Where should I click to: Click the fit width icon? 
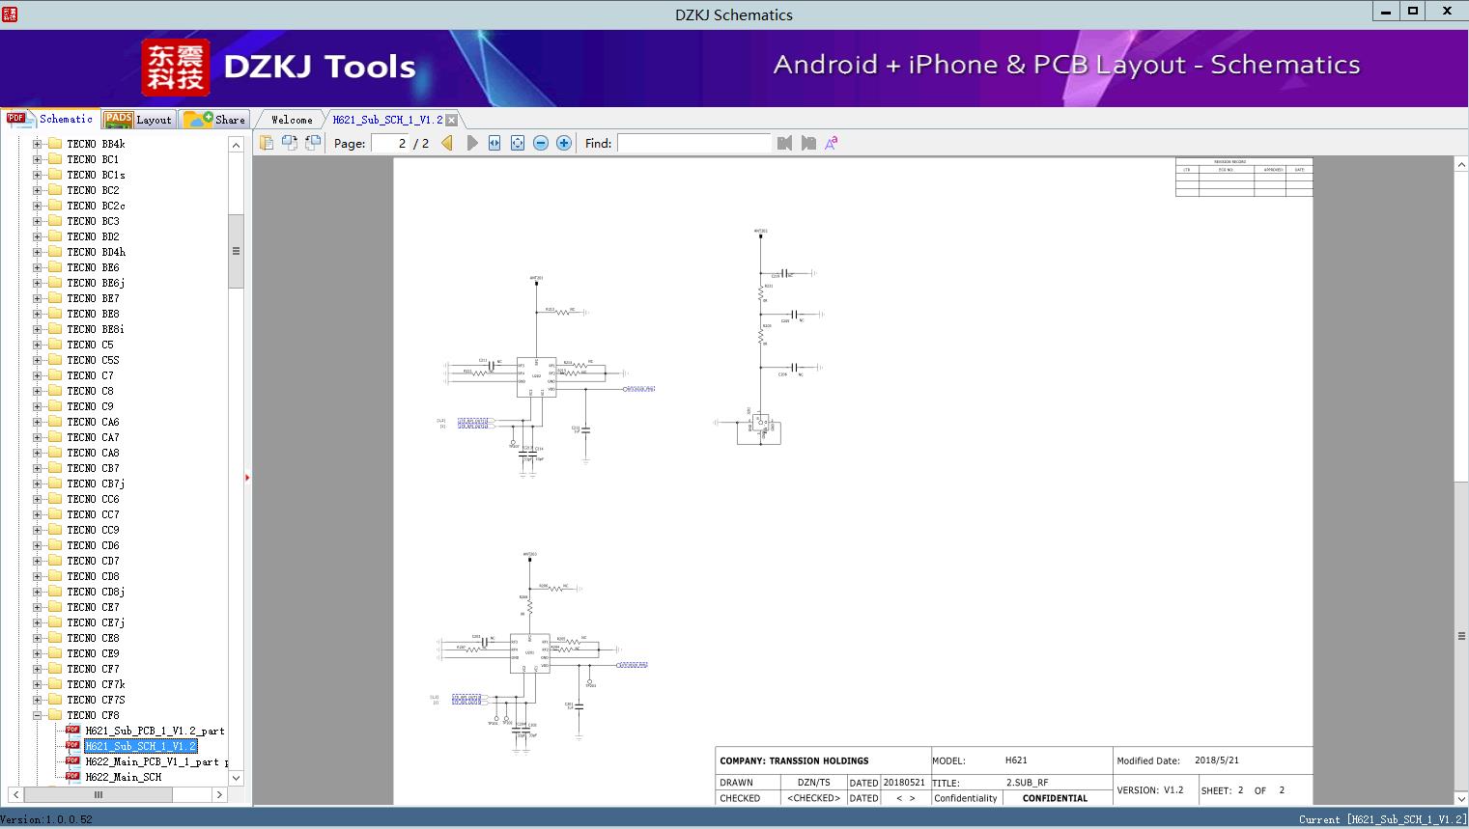point(494,143)
